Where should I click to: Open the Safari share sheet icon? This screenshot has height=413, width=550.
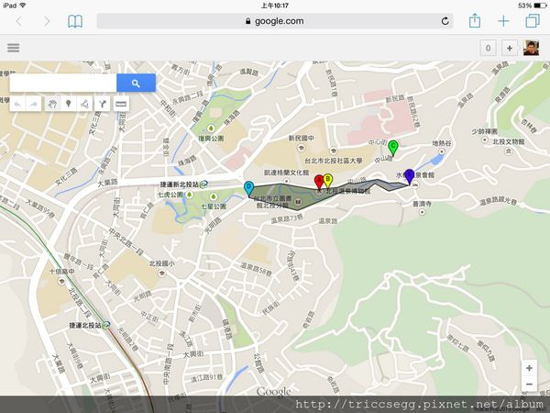475,20
